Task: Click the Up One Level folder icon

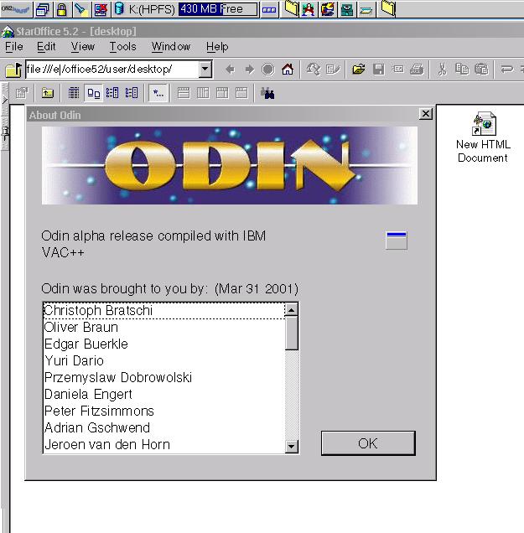Action: [x=48, y=93]
